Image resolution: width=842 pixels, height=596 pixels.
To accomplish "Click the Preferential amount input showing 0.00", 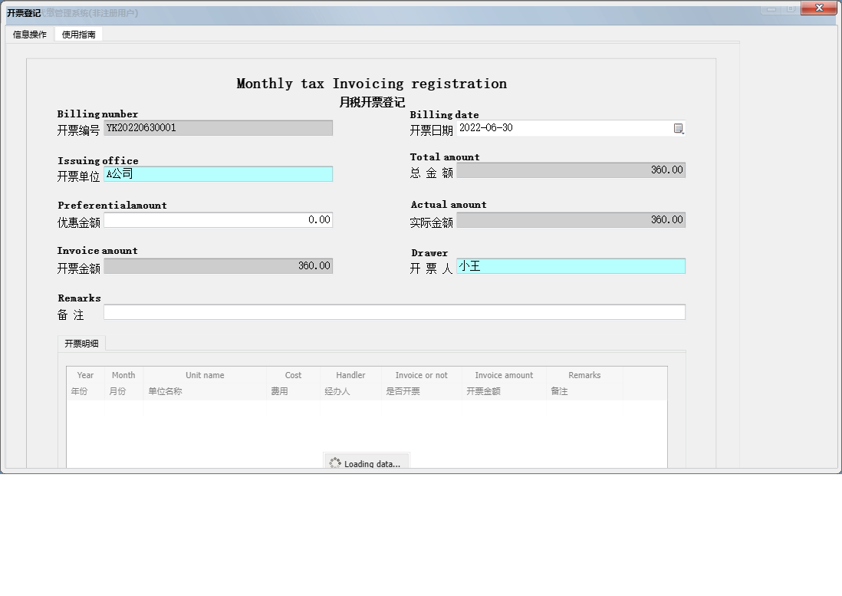I will click(x=218, y=220).
